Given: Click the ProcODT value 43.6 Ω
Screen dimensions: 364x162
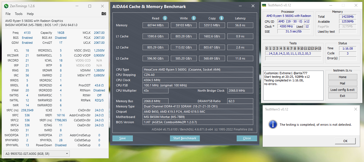Looking at the screenshot, I should pos(99,85).
